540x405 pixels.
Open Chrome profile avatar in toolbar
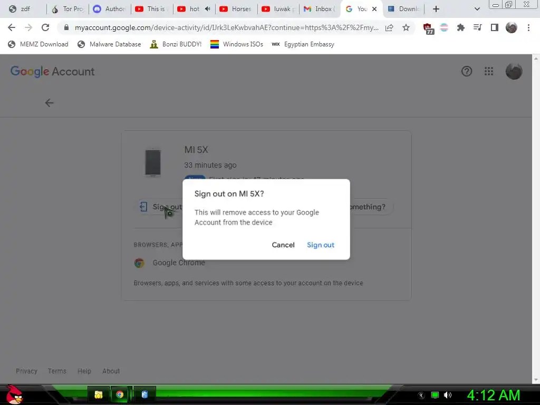click(511, 27)
